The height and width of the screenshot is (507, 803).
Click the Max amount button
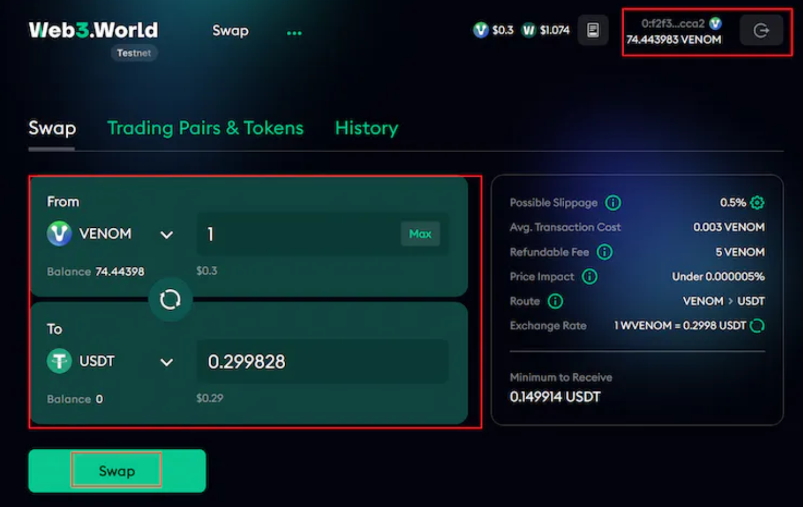420,234
